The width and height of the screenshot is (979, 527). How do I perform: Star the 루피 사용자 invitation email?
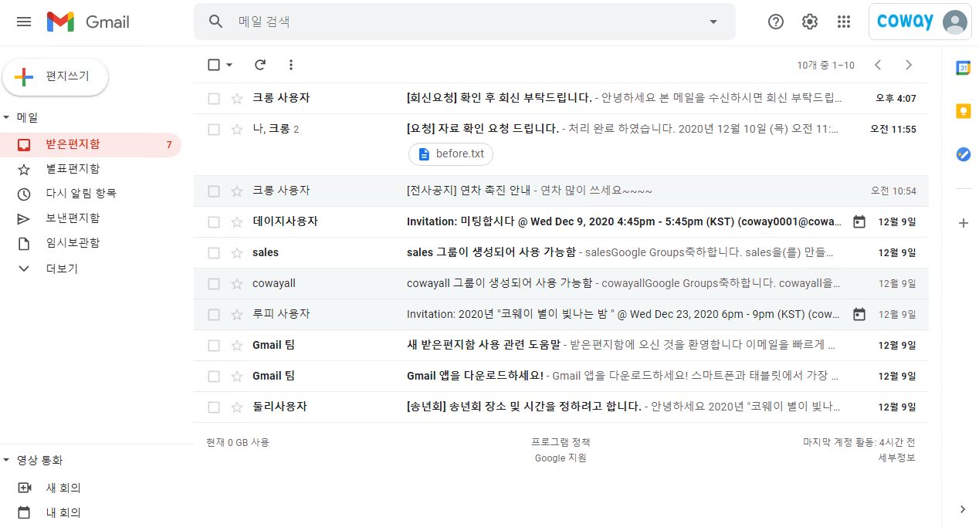click(x=237, y=315)
